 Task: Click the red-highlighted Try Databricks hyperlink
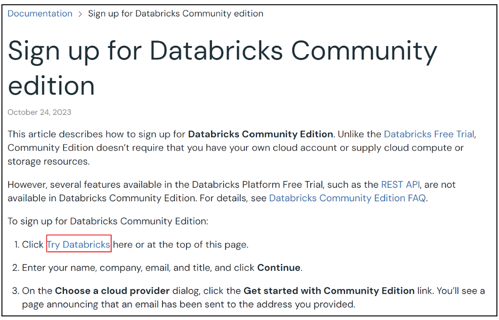click(79, 244)
